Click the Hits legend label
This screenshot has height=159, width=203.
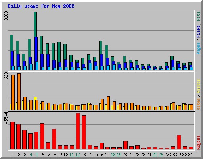198,16
